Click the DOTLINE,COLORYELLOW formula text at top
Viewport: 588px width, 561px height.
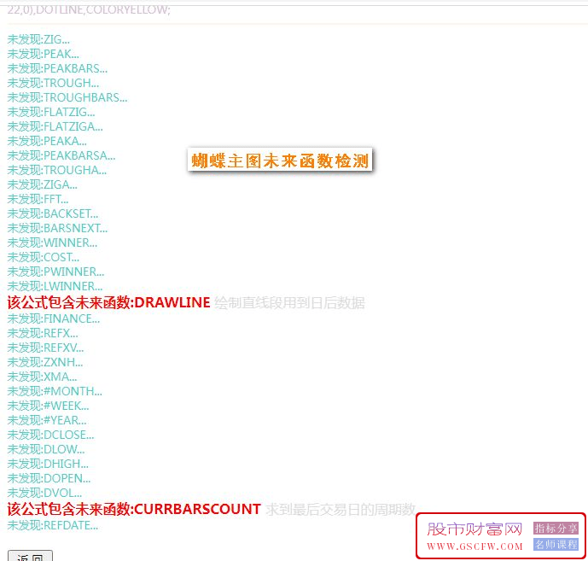point(89,9)
